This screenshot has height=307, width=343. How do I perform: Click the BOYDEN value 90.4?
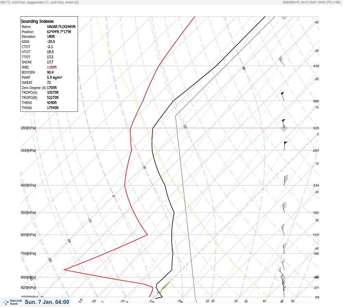point(50,72)
